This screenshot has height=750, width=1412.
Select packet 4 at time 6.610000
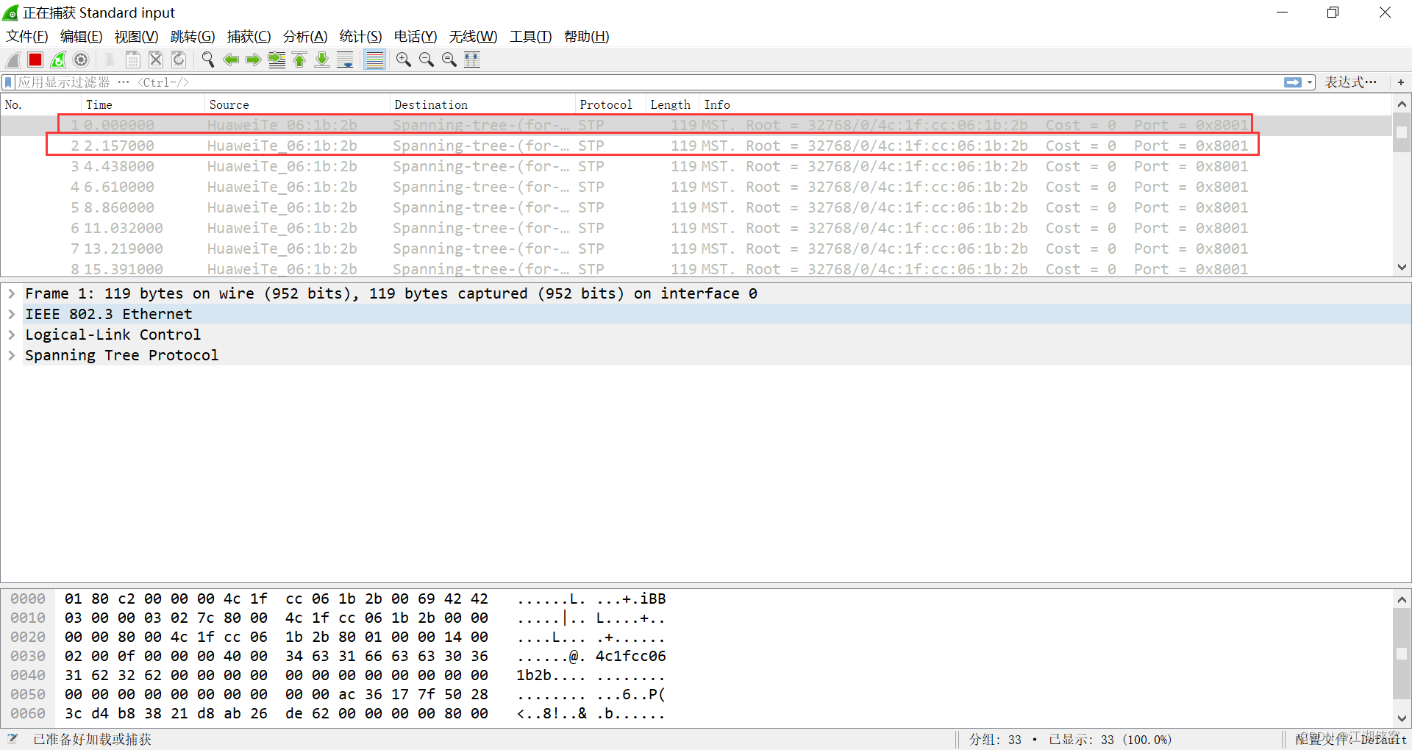[x=696, y=187]
